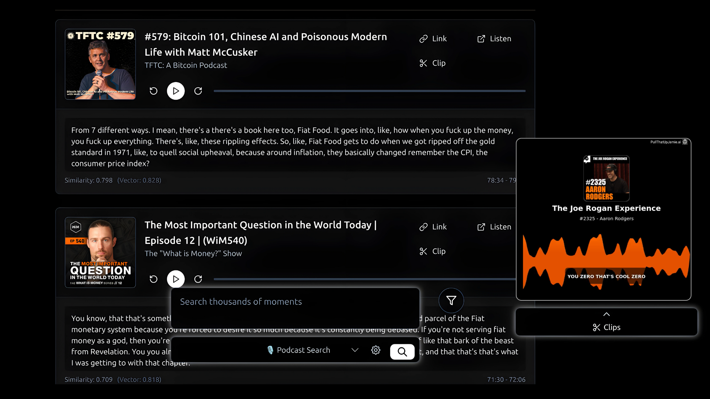Image resolution: width=710 pixels, height=399 pixels.
Task: Open the Clips tray label
Action: [606, 327]
